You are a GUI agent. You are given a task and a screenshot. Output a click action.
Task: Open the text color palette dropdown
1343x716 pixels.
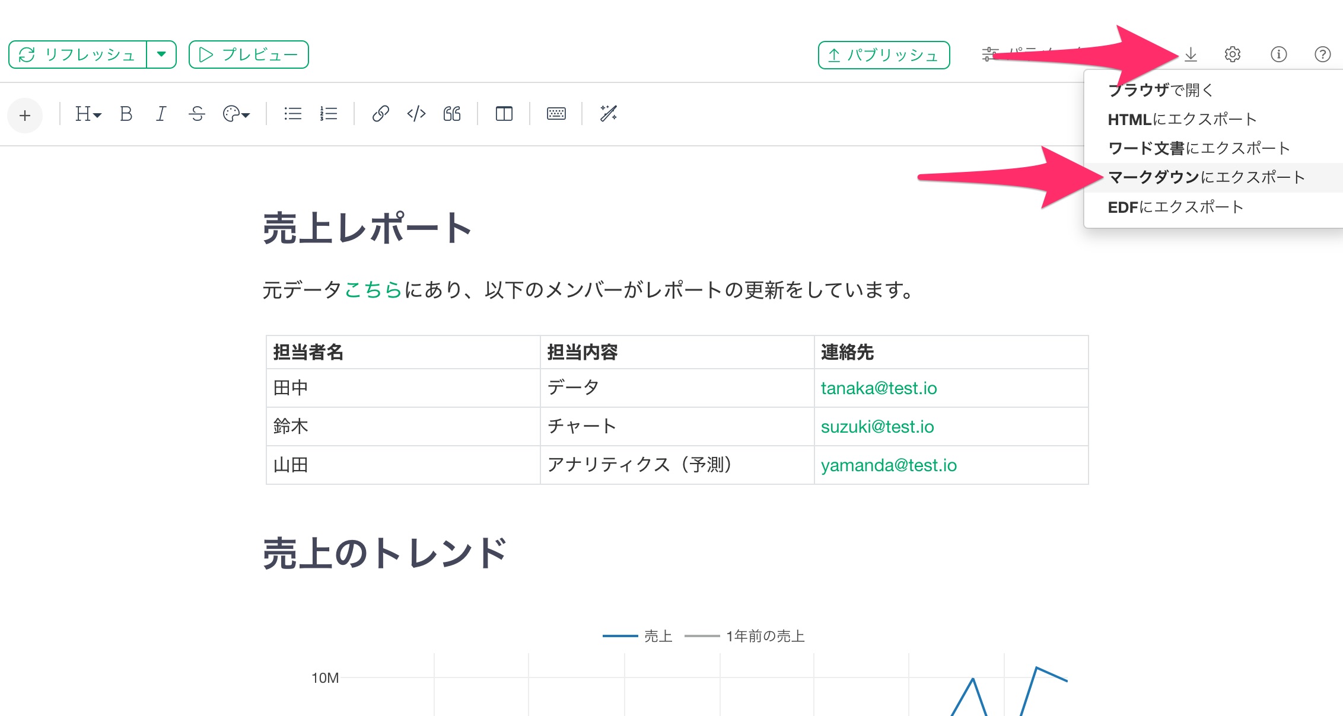click(x=236, y=114)
